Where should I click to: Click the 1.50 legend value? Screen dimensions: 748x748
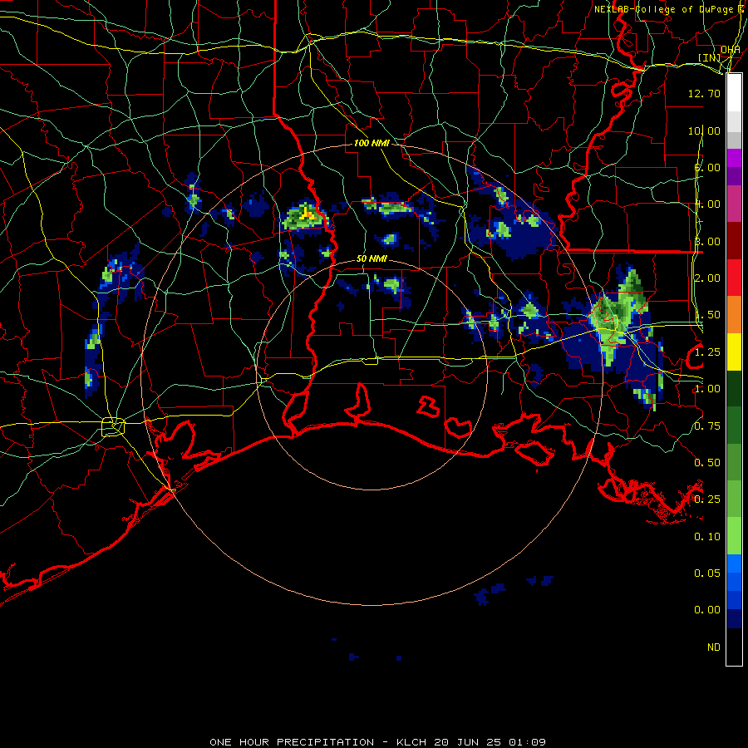[707, 315]
